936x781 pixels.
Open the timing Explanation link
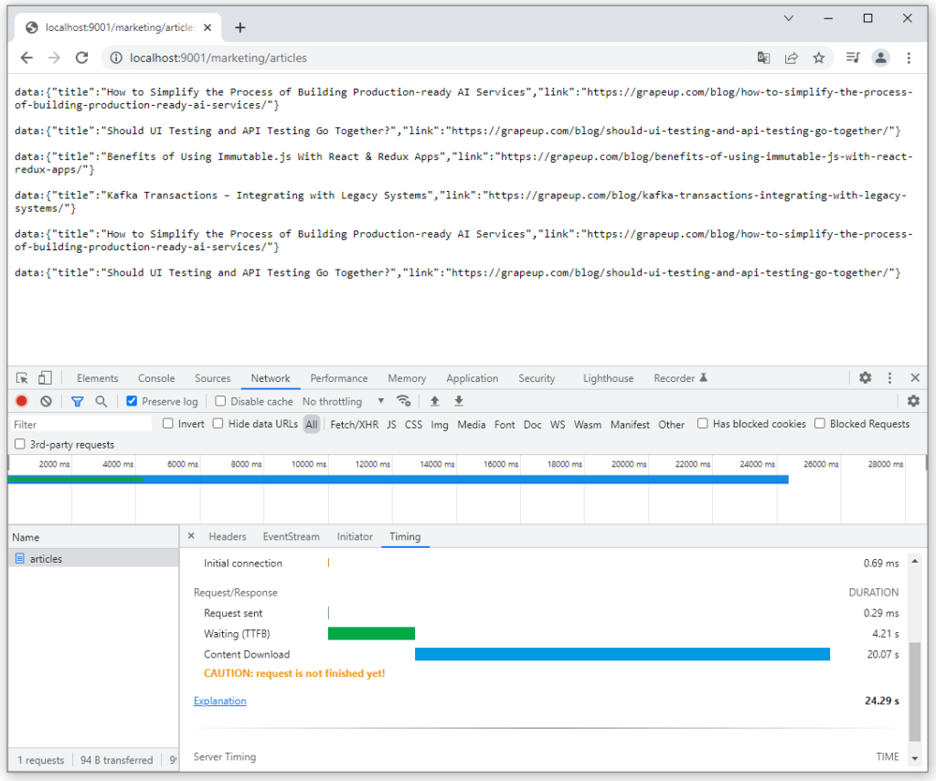pos(219,701)
